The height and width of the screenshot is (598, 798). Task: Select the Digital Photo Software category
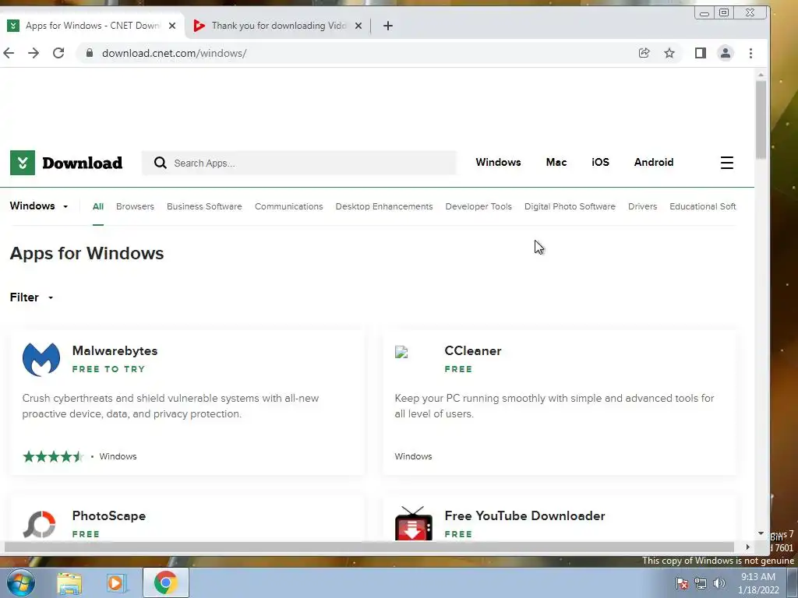(x=570, y=206)
